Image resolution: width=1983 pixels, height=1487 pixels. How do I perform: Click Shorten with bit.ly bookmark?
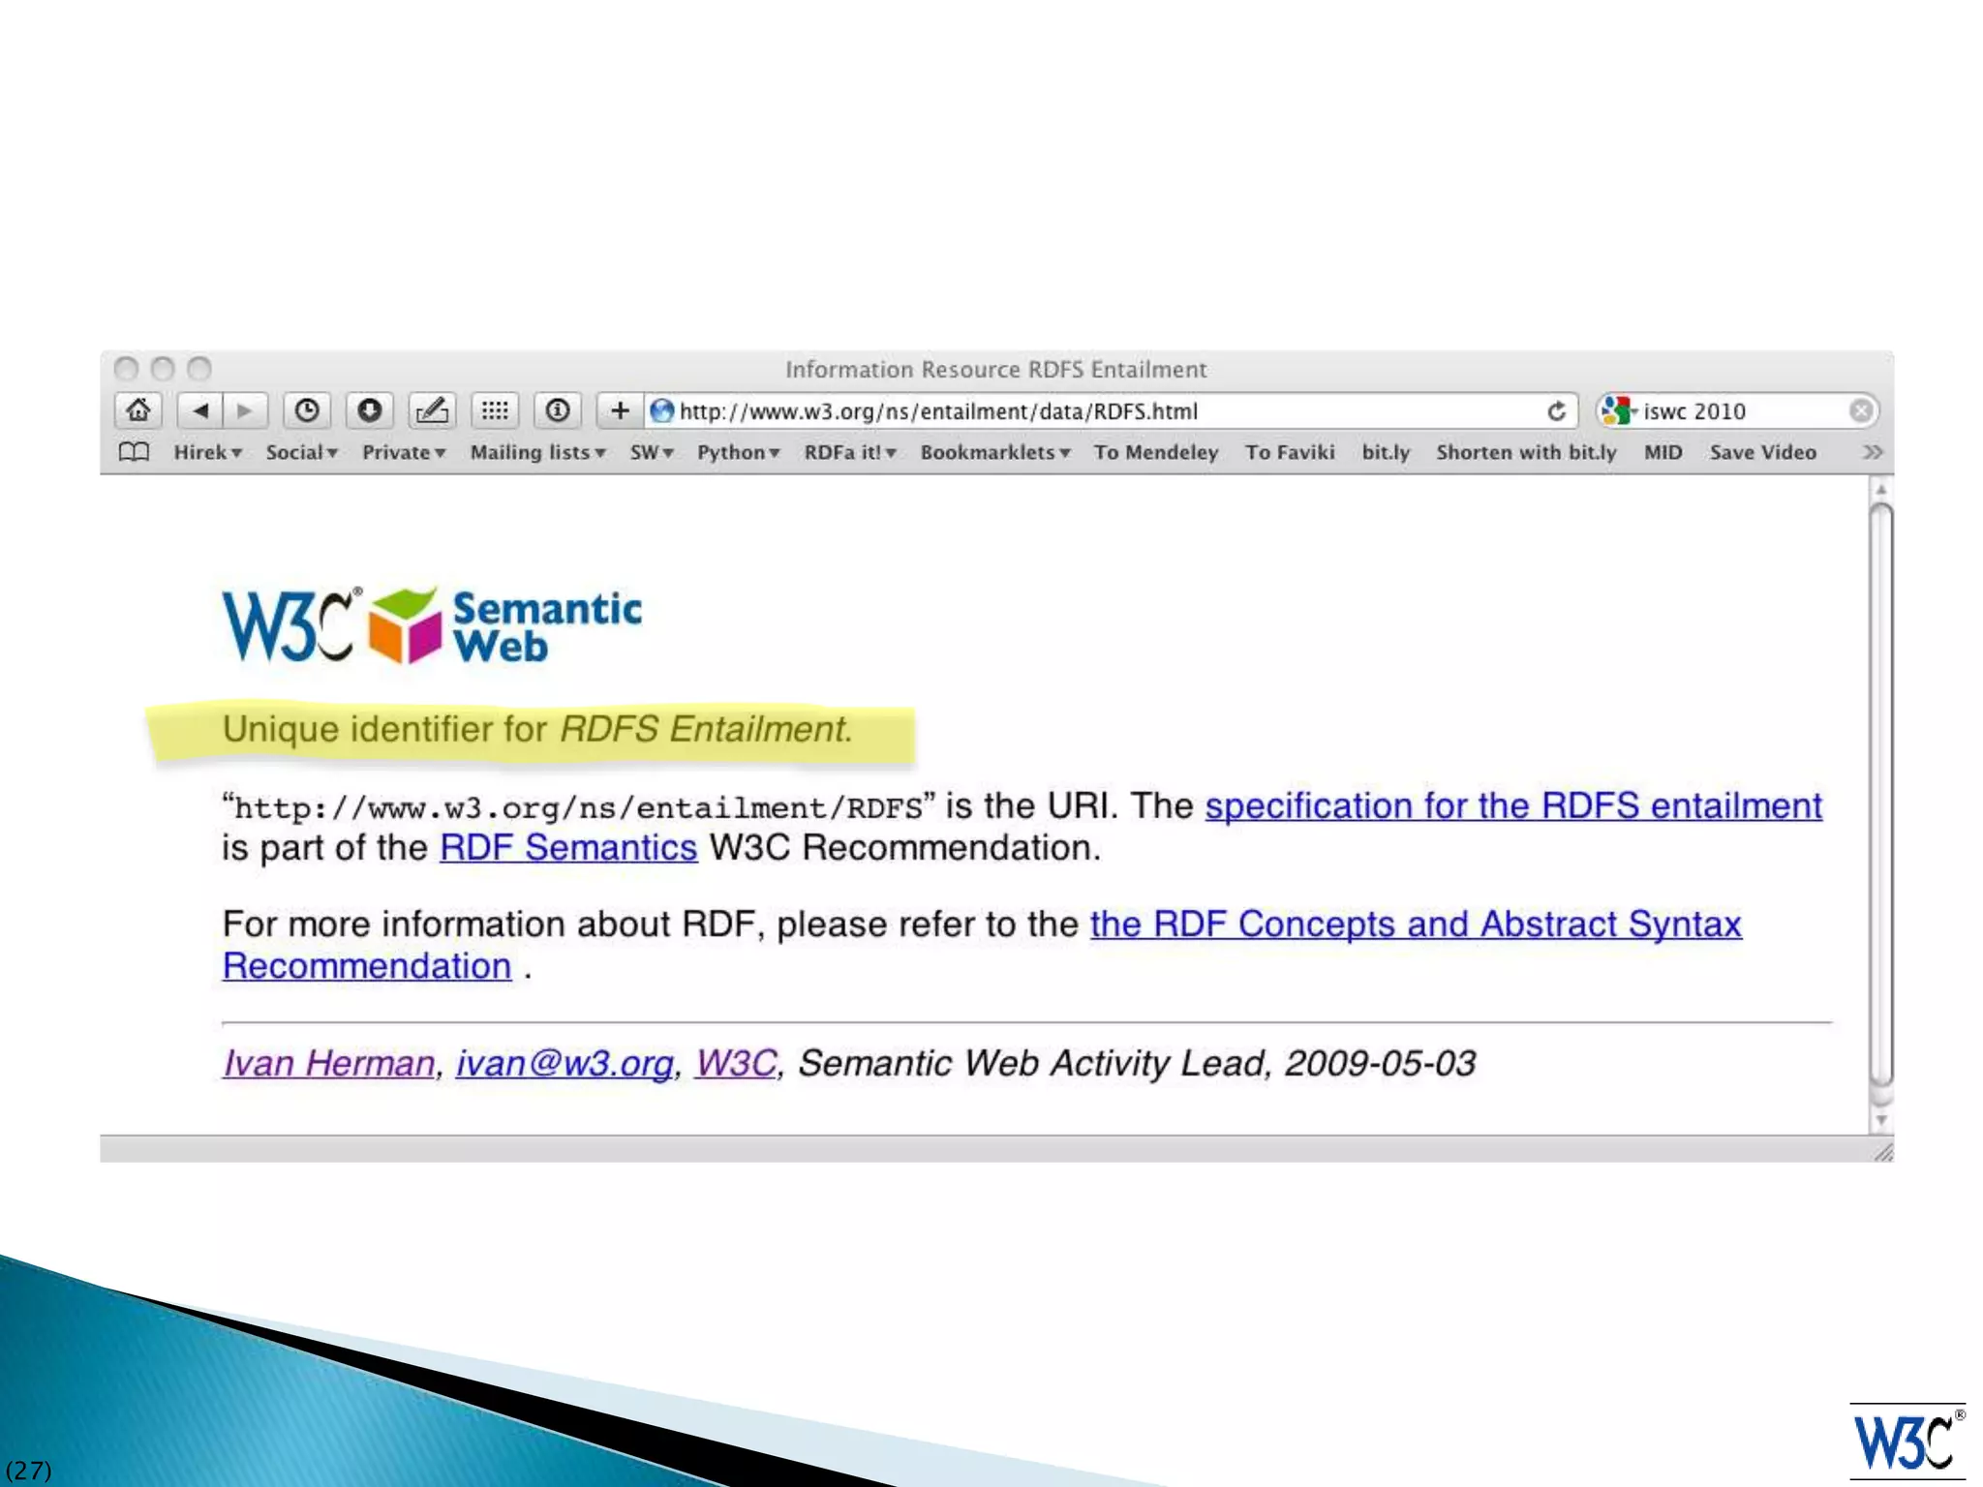(1526, 452)
